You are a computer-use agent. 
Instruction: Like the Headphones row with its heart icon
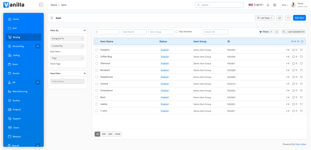(301, 77)
